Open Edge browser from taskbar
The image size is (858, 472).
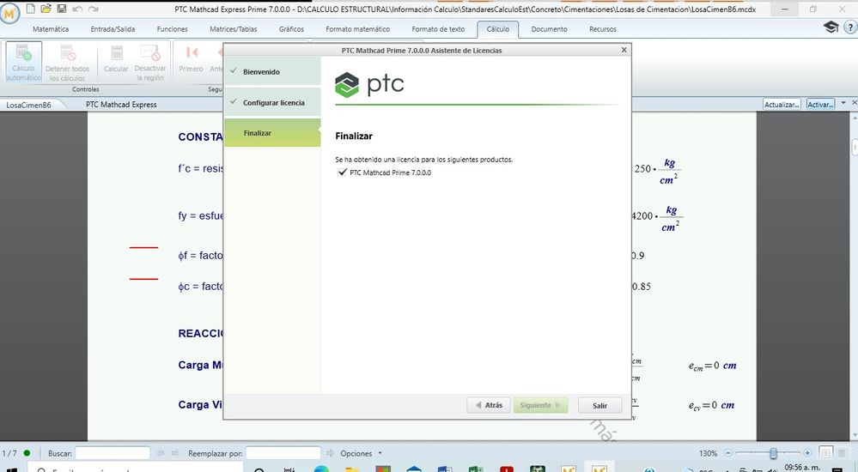pos(322,469)
